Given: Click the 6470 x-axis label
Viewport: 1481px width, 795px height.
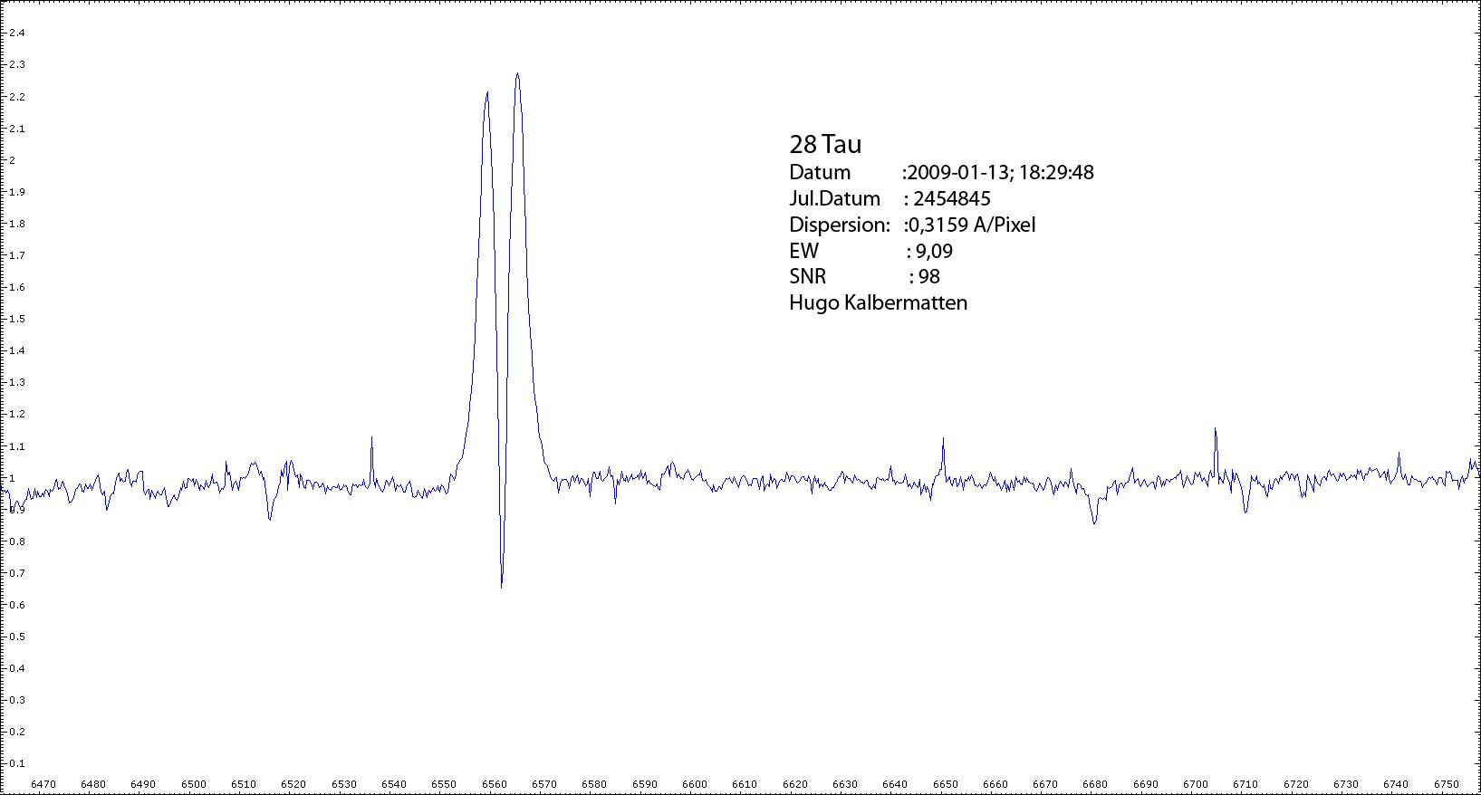Looking at the screenshot, I should coord(43,784).
